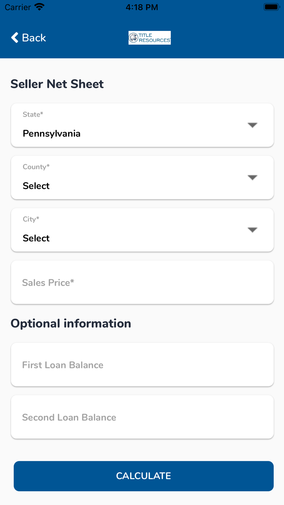Tap the clock time in status bar
This screenshot has width=284, height=505.
(142, 7)
